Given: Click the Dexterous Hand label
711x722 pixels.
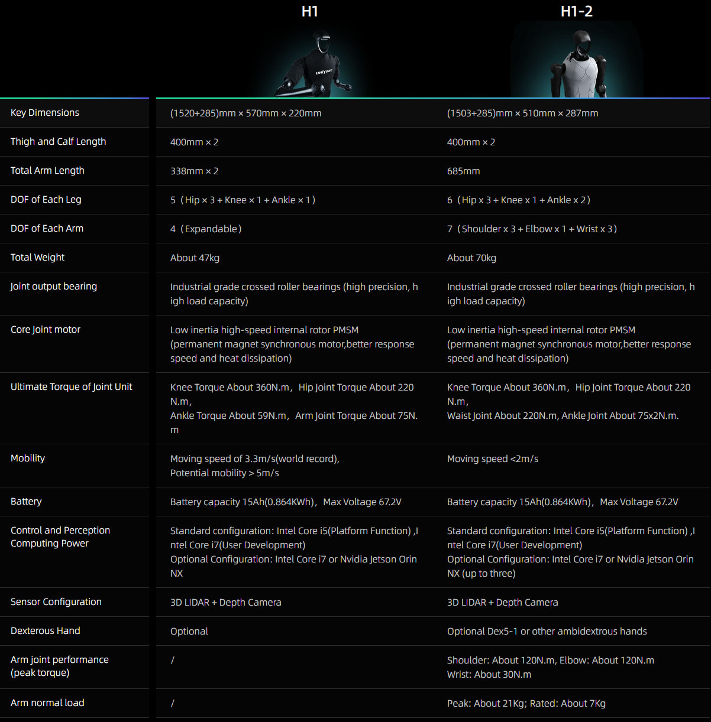Looking at the screenshot, I should 46,630.
